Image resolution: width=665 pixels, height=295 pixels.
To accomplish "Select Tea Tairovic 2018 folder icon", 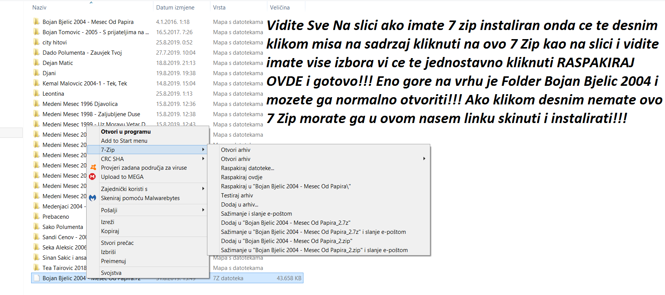I will (36, 268).
